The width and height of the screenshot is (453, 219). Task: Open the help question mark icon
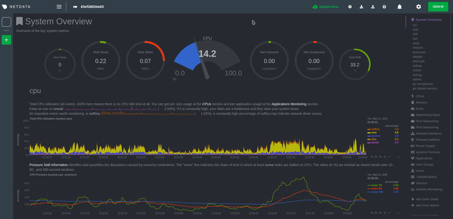pyautogui.click(x=350, y=7)
